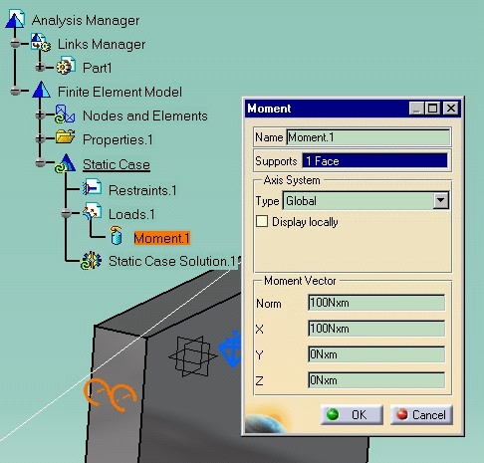
Task: Collapse the Loads.1 tree node
Action: coord(66,214)
